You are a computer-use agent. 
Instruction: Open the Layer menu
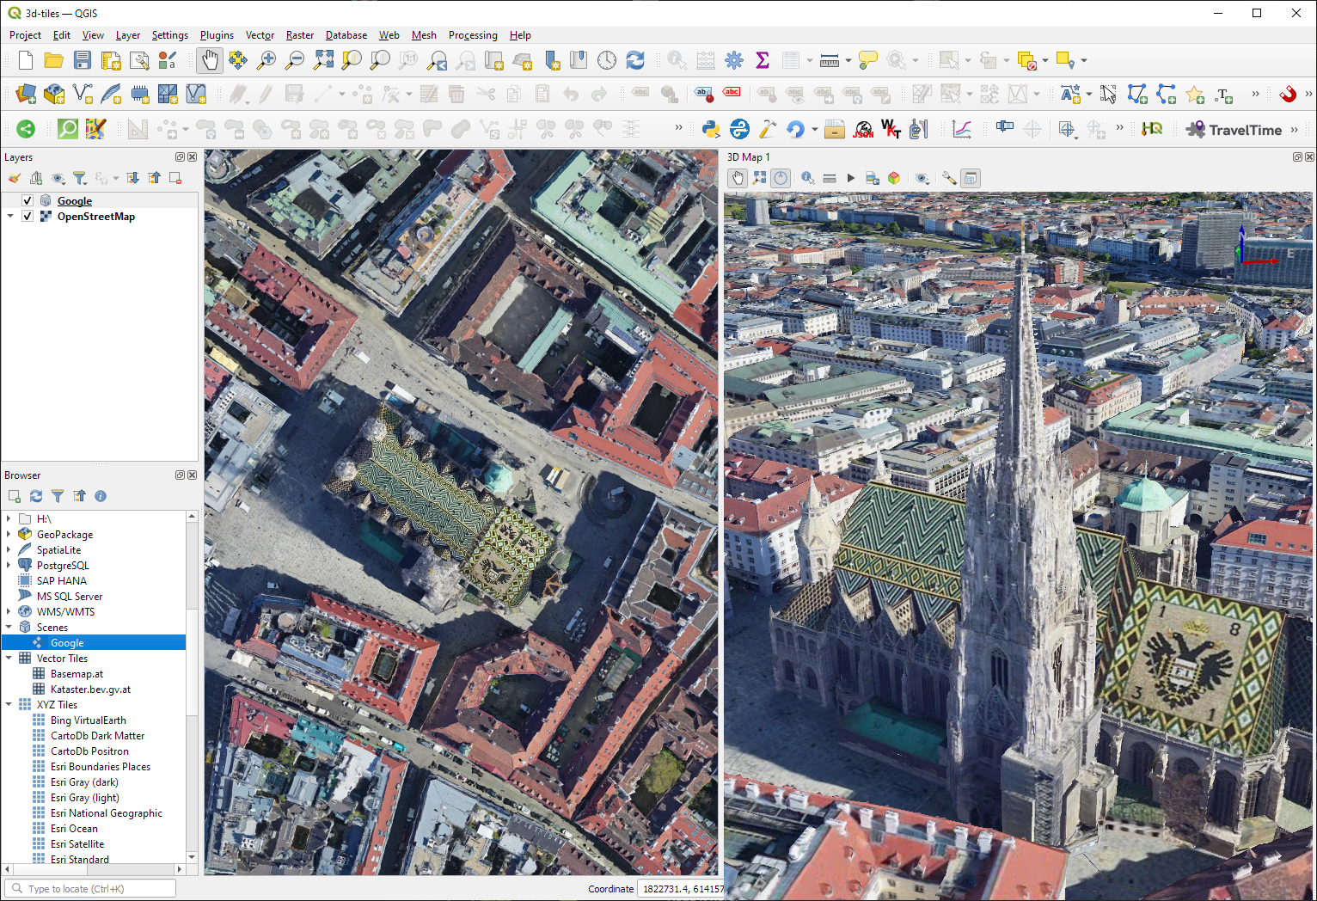[128, 35]
